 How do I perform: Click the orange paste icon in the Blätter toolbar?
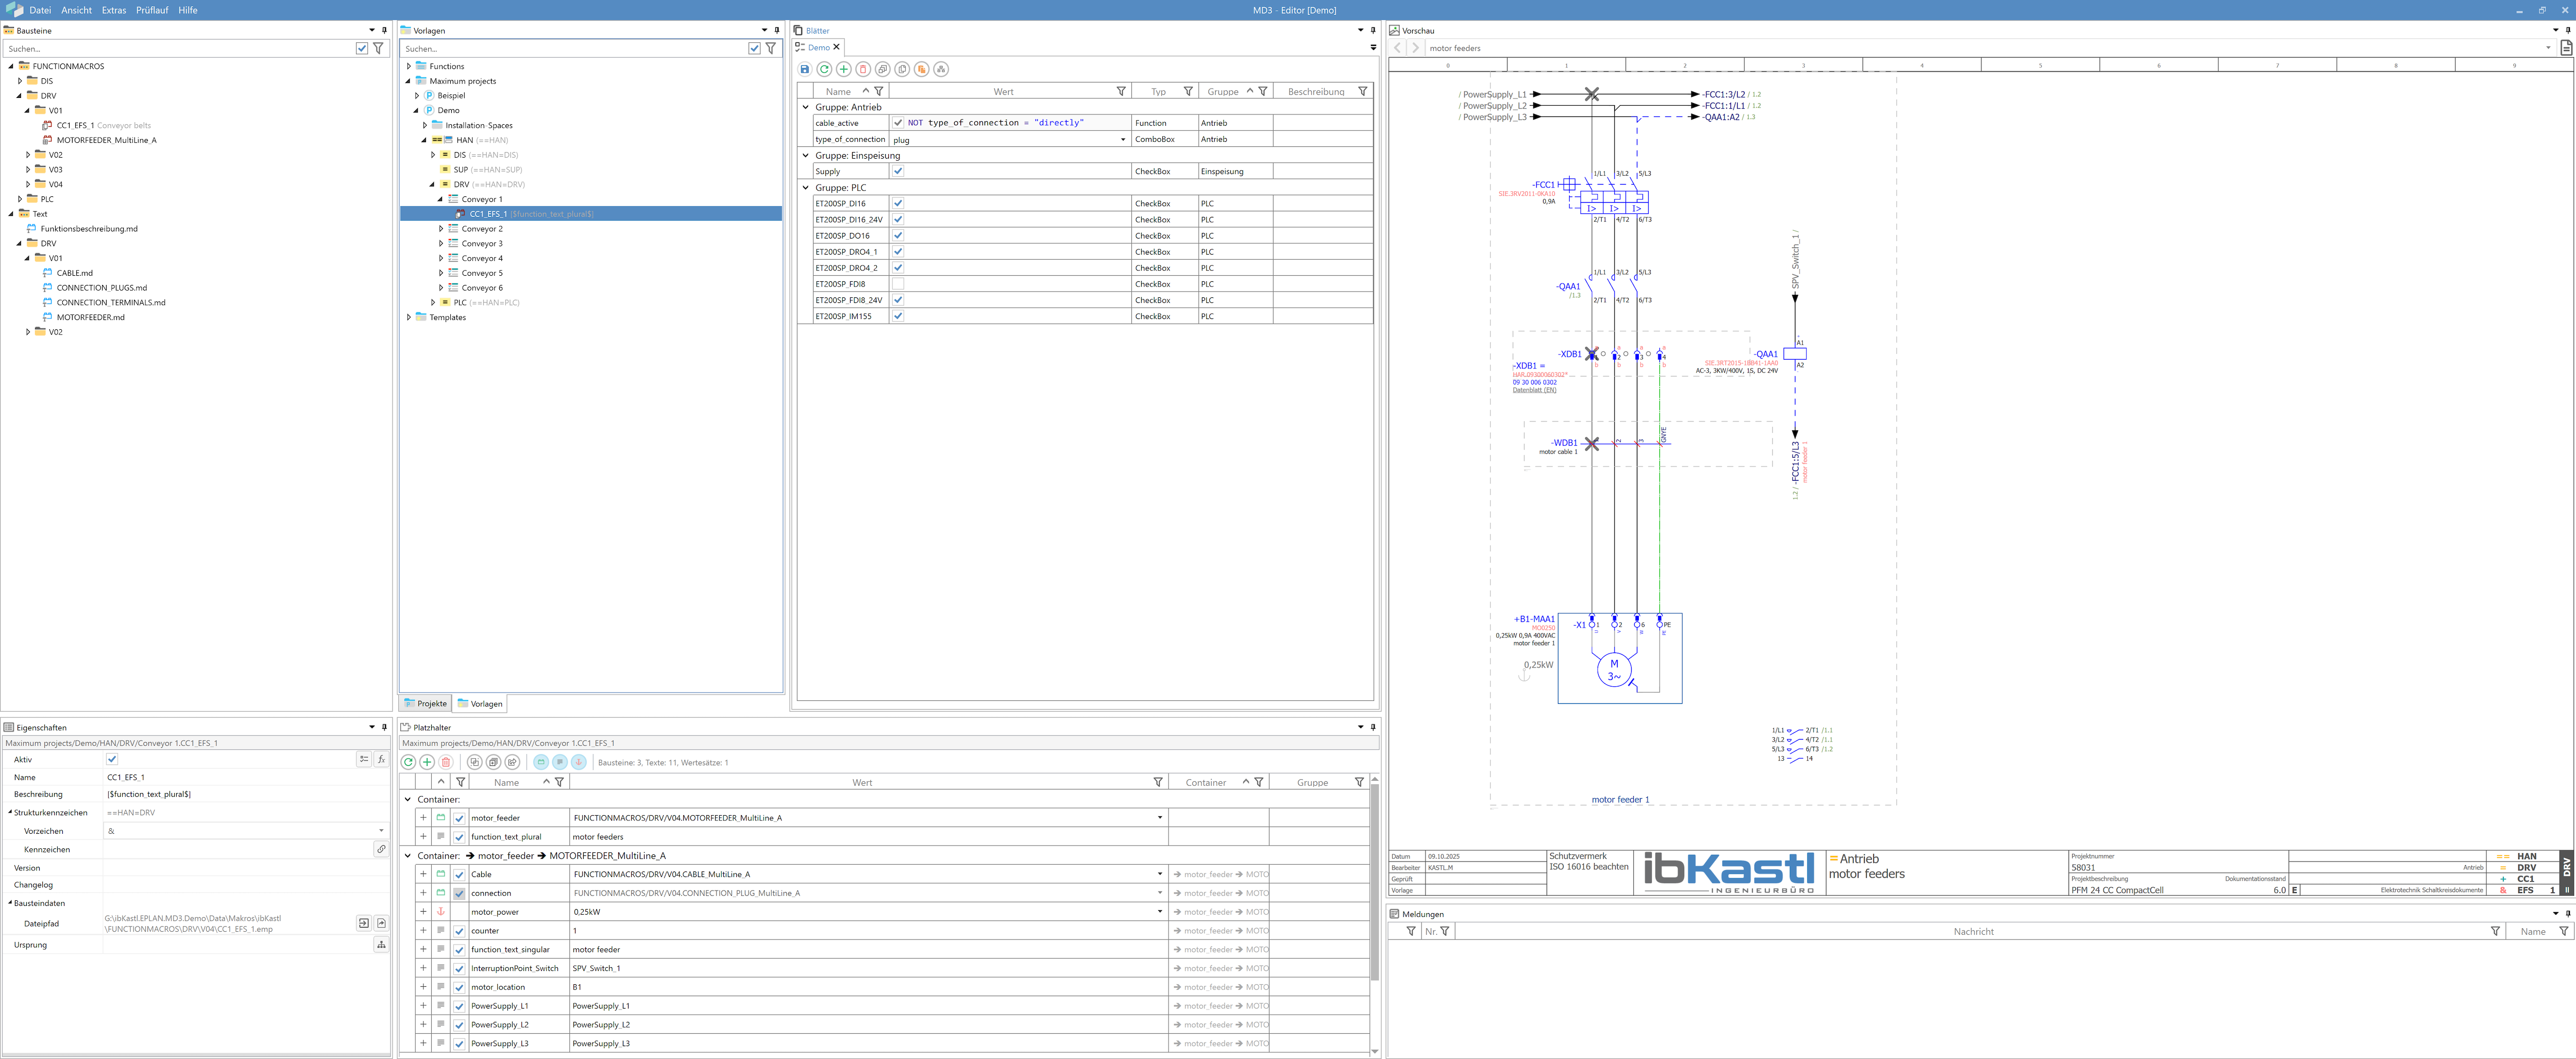921,69
